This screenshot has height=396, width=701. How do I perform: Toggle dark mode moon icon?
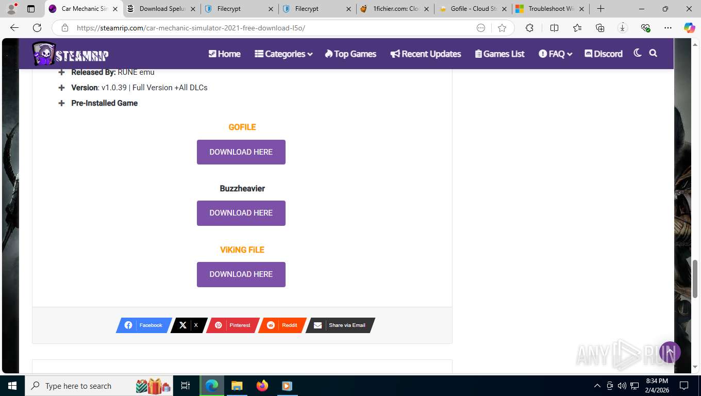click(x=638, y=53)
